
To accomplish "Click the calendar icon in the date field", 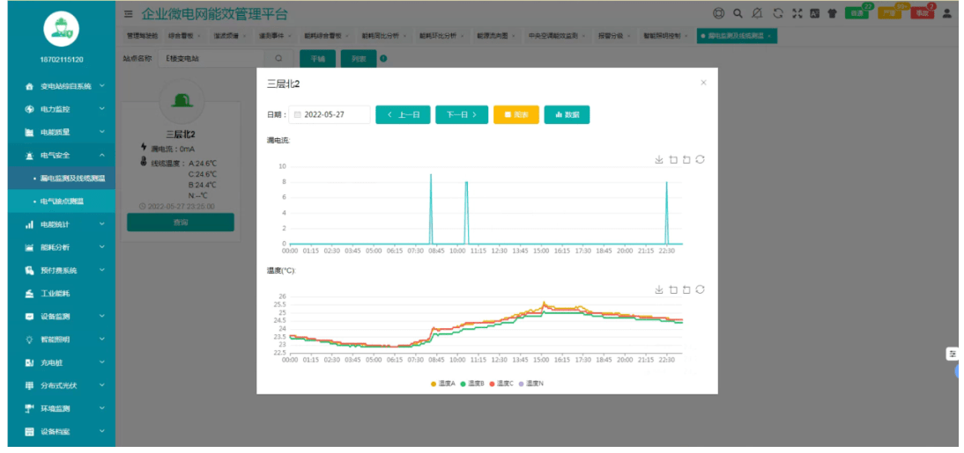I will tap(298, 114).
